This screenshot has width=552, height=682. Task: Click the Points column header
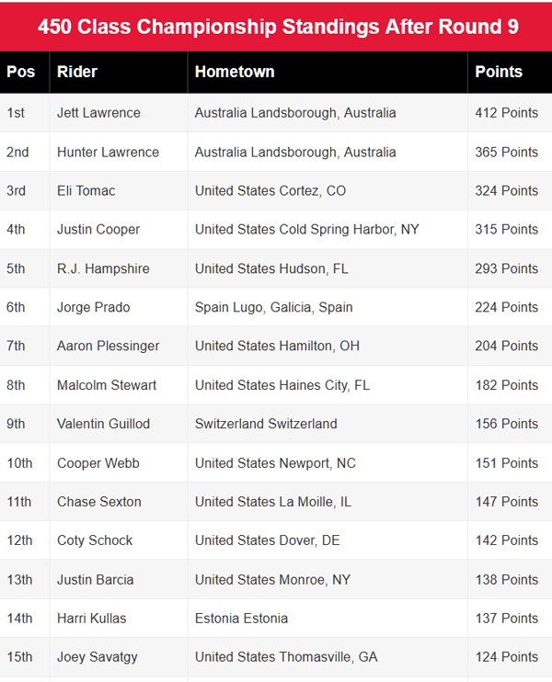tap(499, 72)
